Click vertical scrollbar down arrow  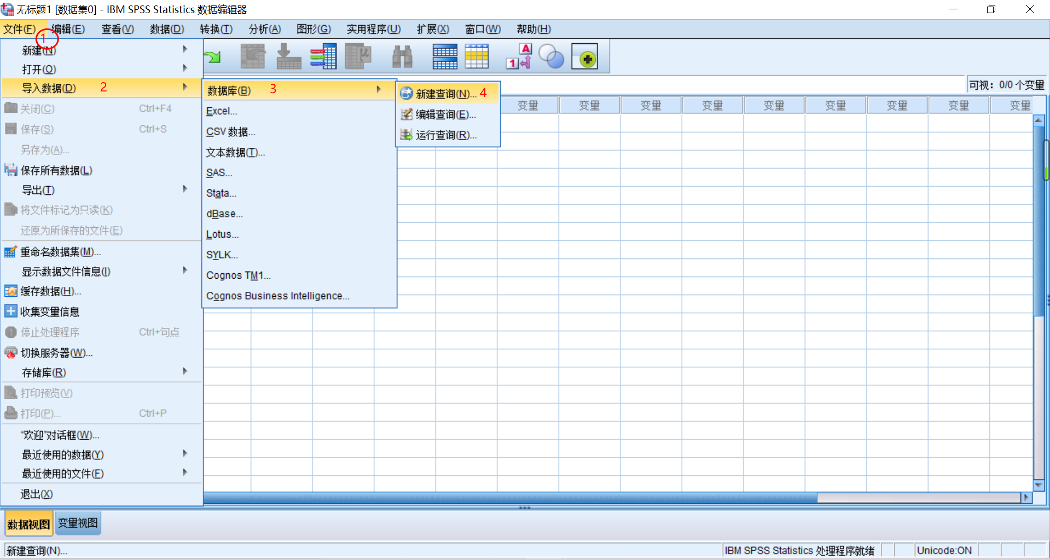[1039, 485]
